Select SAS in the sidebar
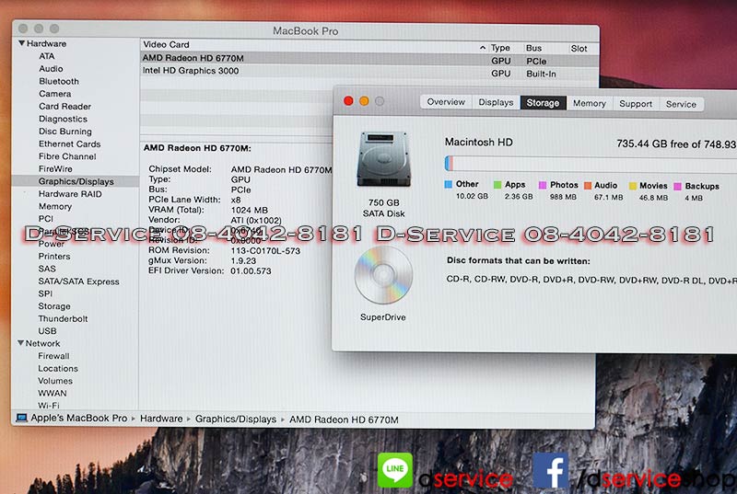 [x=47, y=269]
